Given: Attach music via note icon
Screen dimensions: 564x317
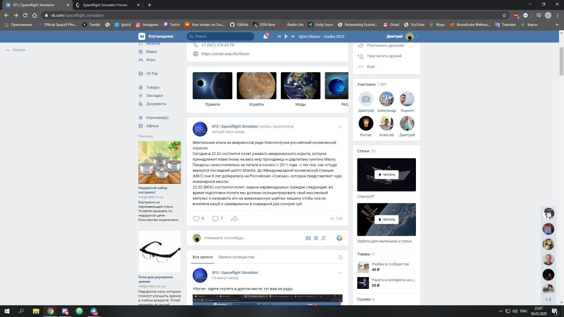Looking at the screenshot, I should click(323, 238).
